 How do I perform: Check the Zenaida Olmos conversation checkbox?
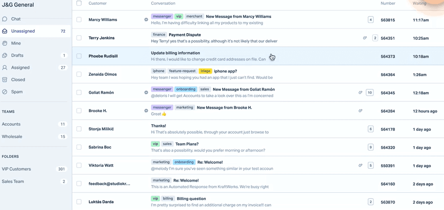click(x=79, y=74)
